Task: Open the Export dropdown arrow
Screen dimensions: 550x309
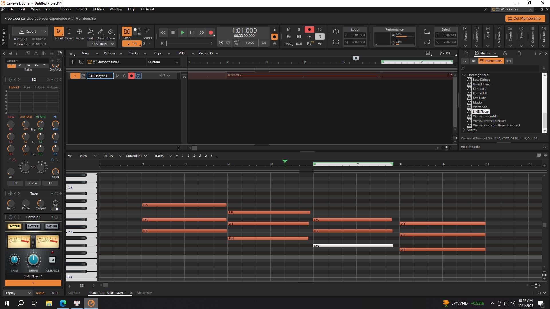Action: click(x=44, y=31)
